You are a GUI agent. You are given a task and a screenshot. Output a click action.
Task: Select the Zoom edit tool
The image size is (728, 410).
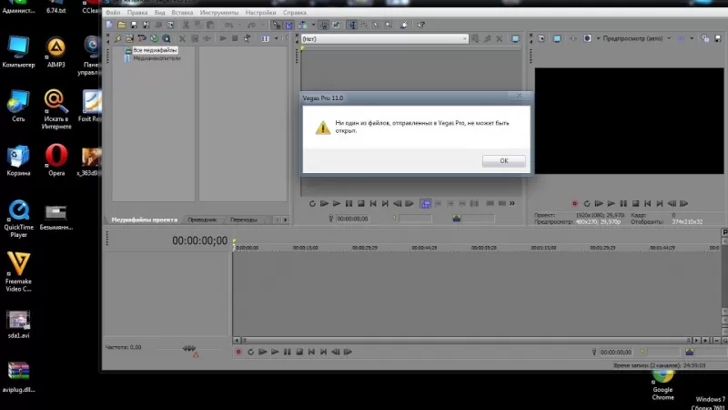tap(389, 25)
